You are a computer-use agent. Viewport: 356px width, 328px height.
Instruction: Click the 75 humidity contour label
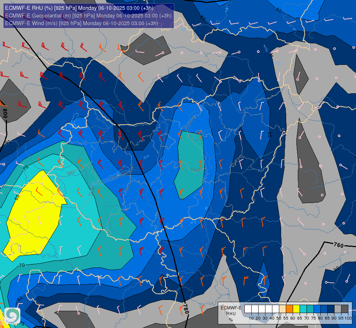(21, 323)
